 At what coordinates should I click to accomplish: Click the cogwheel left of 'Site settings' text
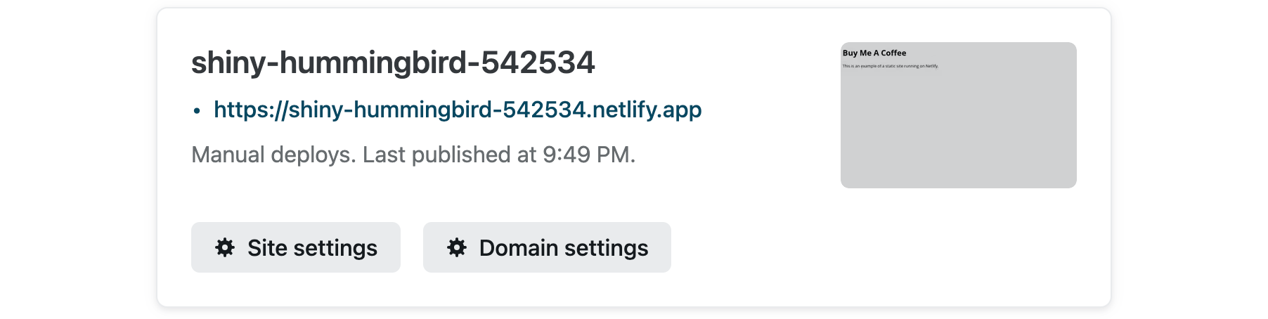click(225, 247)
